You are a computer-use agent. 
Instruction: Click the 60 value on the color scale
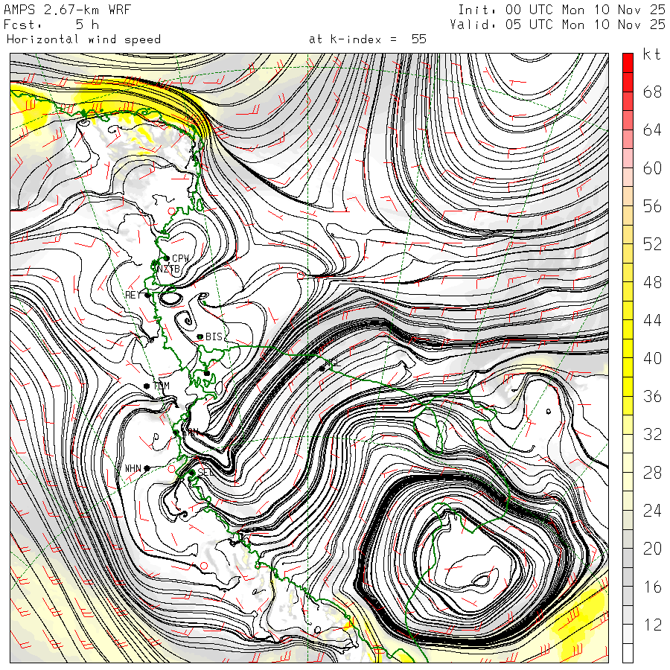[x=652, y=168]
